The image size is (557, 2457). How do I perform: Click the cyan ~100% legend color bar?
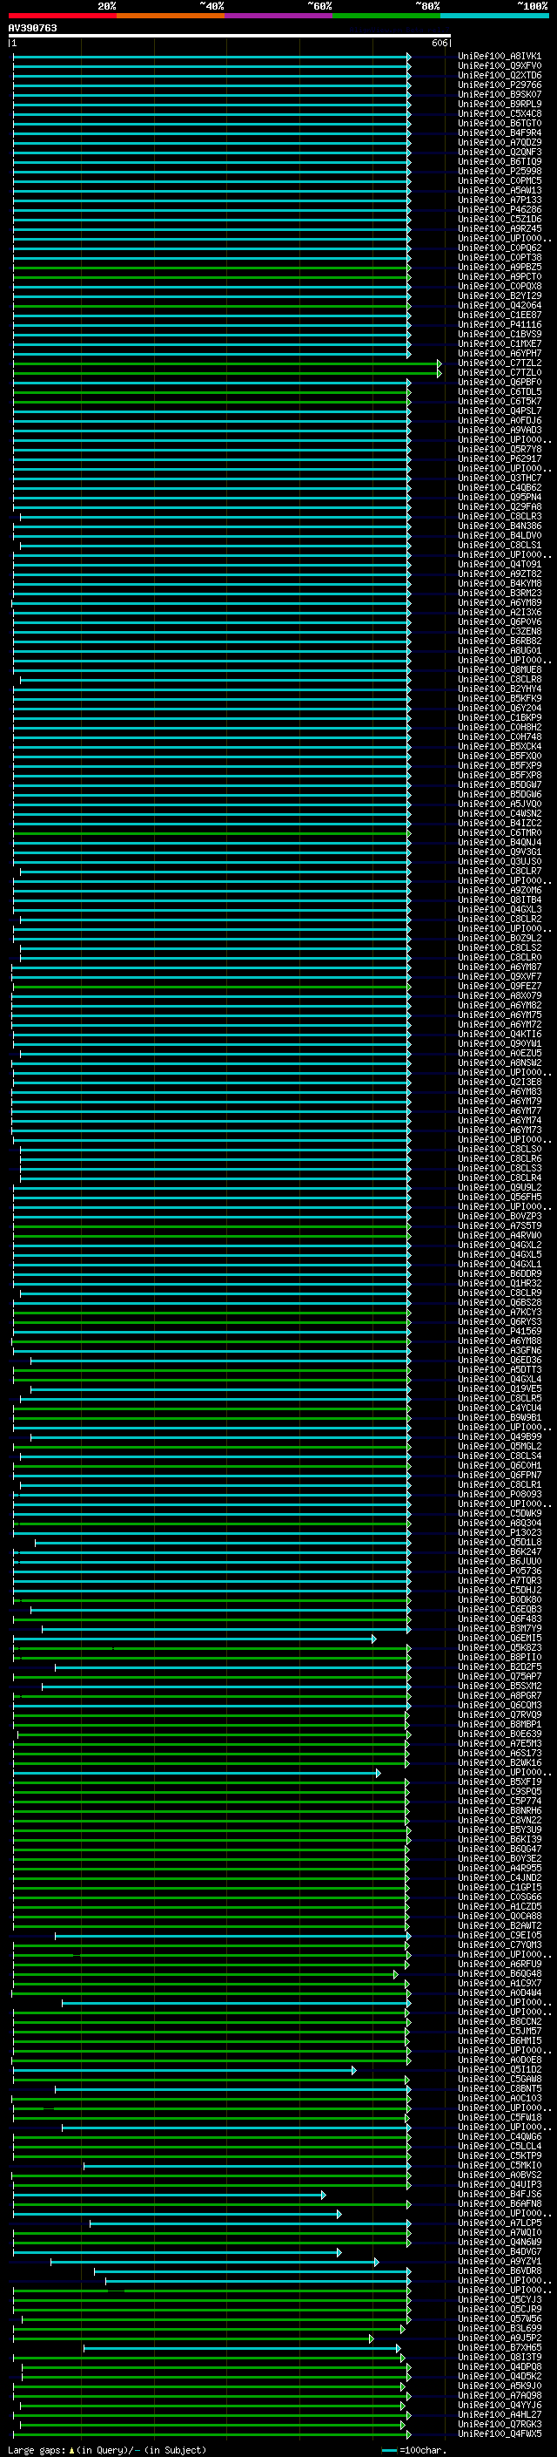pos(494,16)
